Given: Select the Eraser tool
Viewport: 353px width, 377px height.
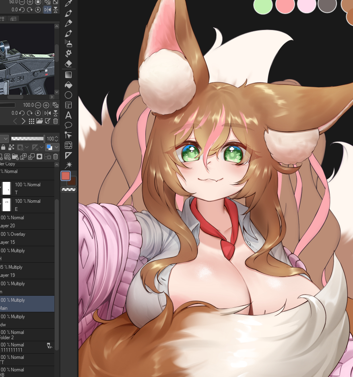Looking at the screenshot, I should [68, 64].
